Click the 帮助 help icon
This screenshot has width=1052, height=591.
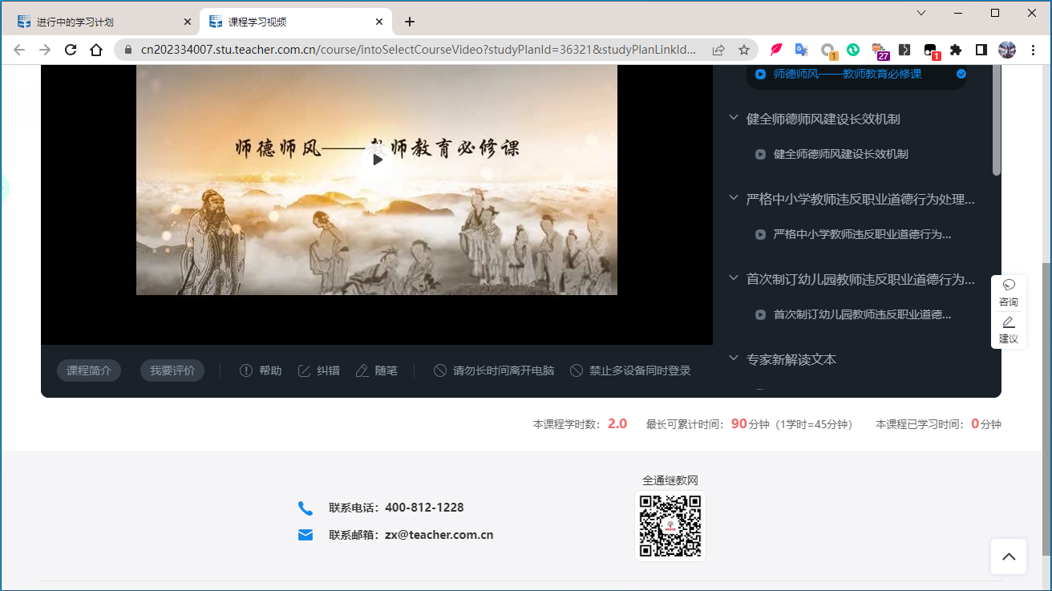click(246, 370)
